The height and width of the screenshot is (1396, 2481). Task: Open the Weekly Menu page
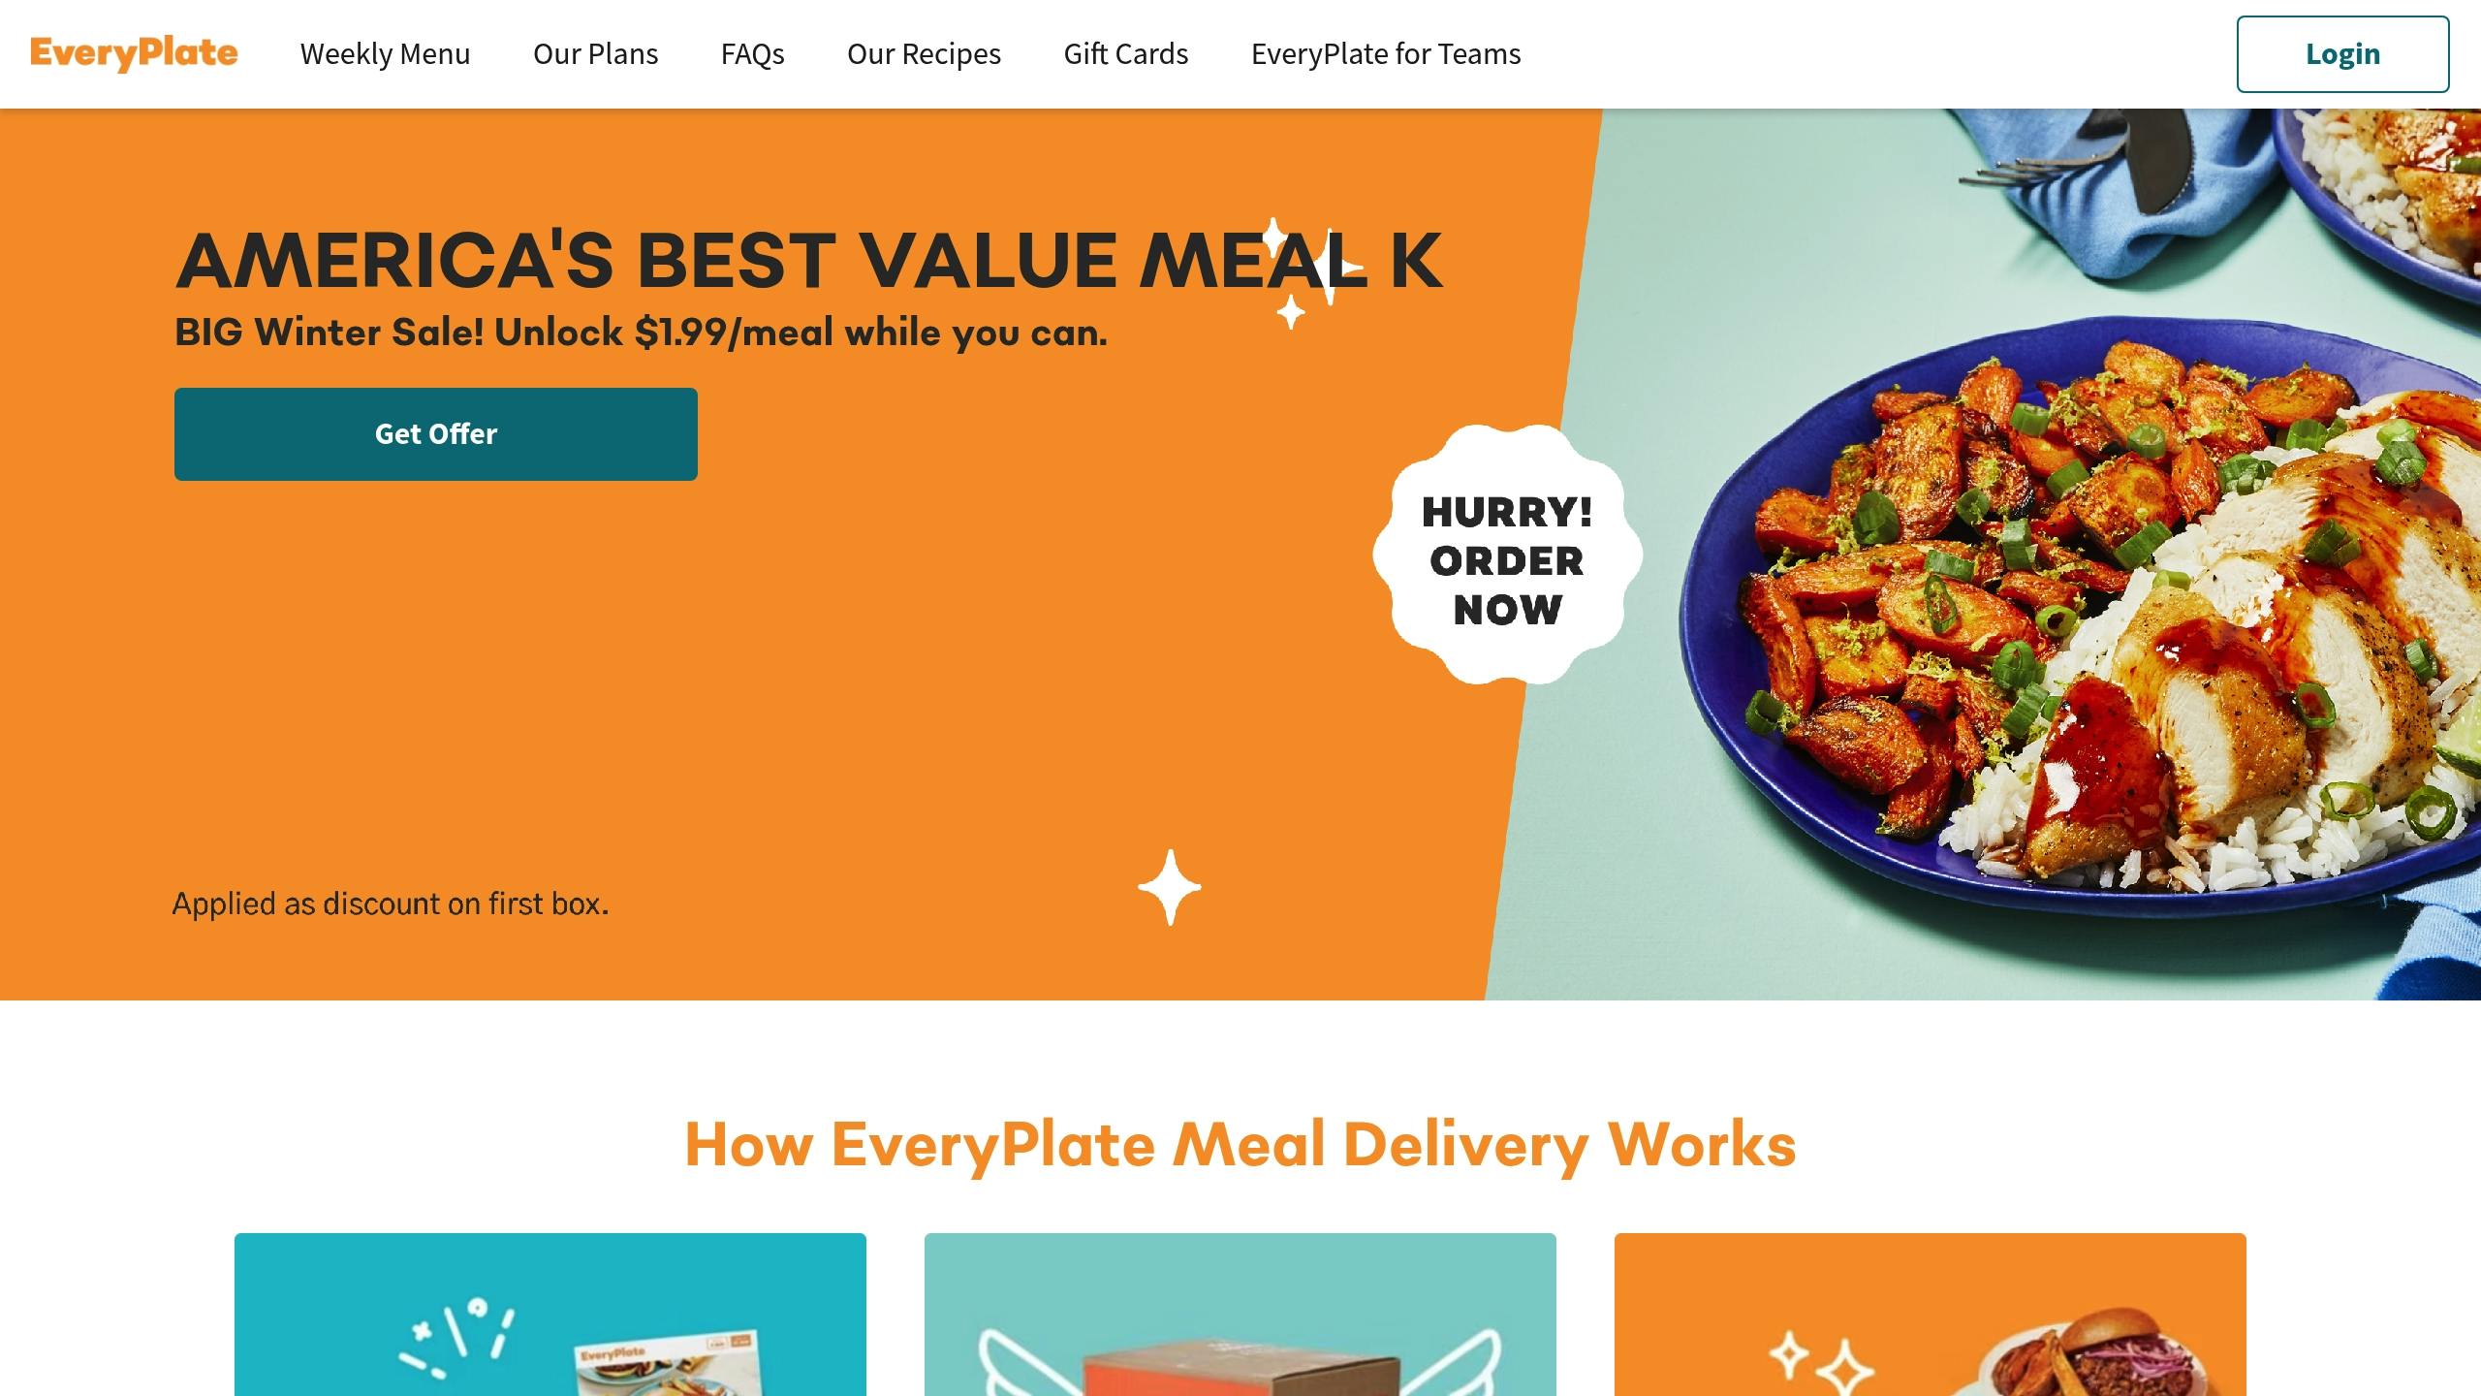click(385, 53)
